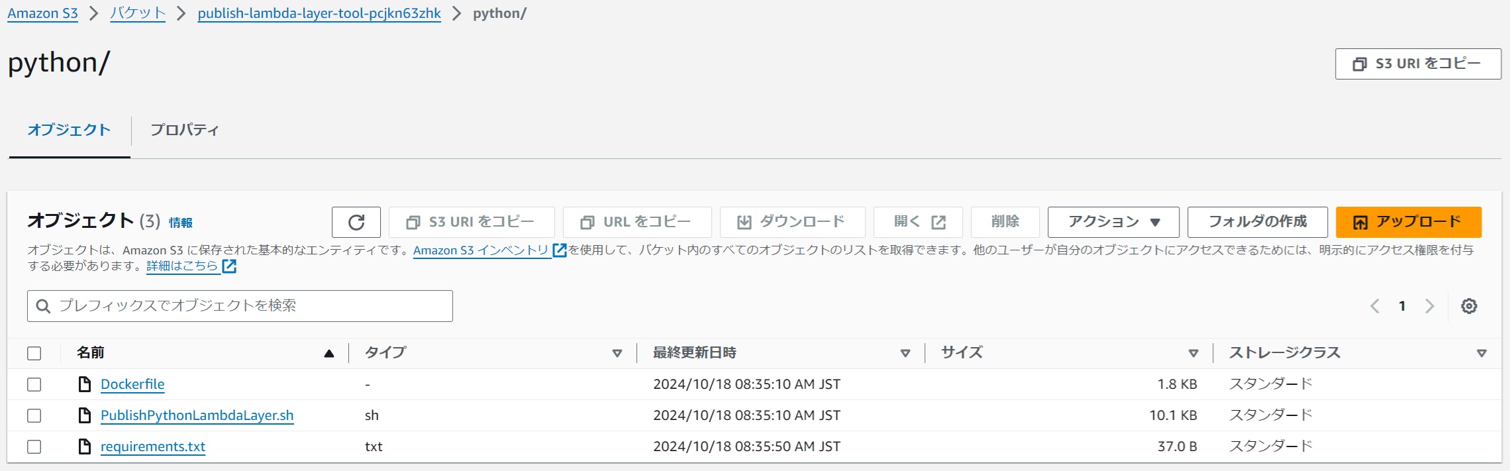Image resolution: width=1510 pixels, height=471 pixels.
Task: Select the PublishPythonLambdaLayer.sh row checkbox
Action: 34,415
